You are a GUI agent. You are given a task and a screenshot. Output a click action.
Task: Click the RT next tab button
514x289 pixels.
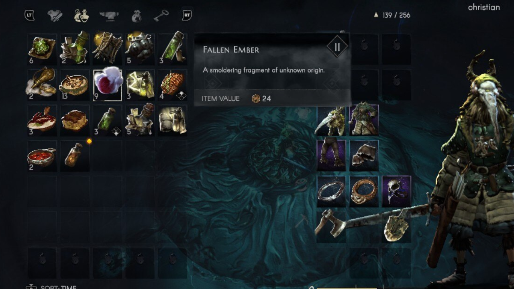(x=187, y=16)
